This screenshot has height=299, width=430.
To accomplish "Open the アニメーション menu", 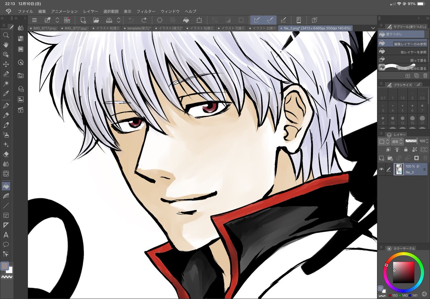I will (64, 11).
